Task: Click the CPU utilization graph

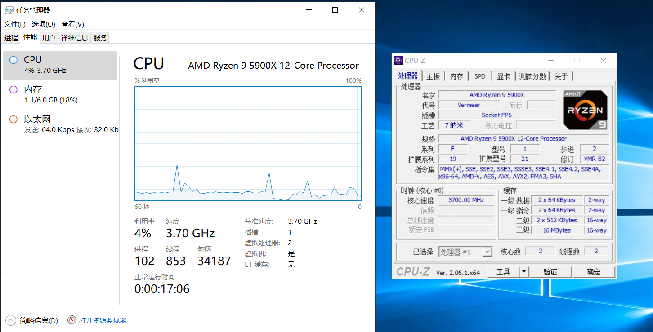Action: tap(248, 143)
